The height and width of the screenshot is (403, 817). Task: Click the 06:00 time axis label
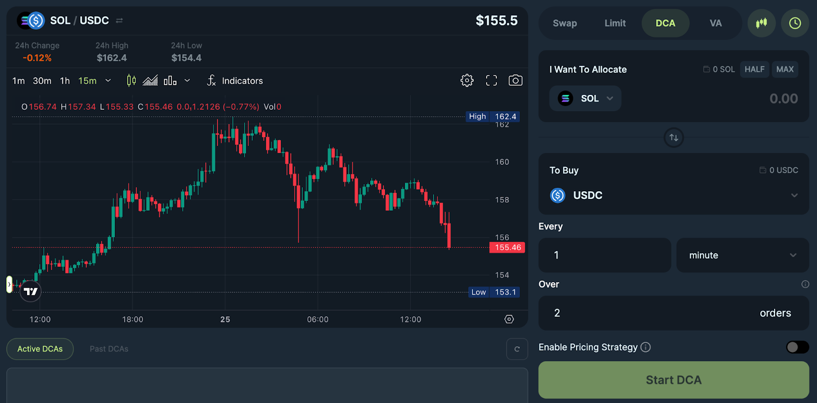(x=318, y=319)
